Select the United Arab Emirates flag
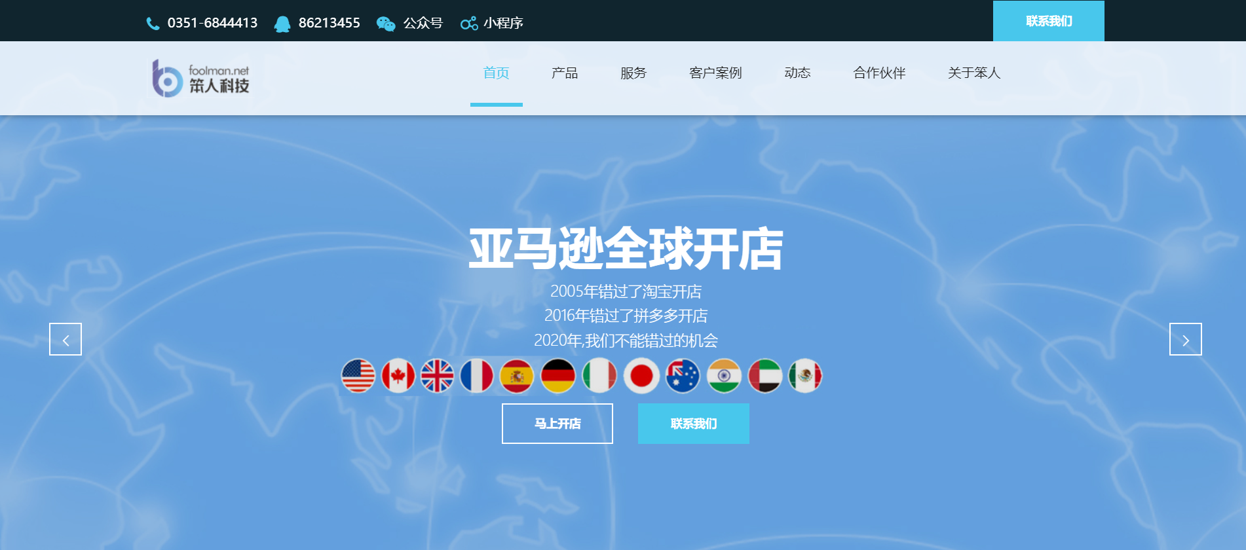This screenshot has height=550, width=1246. click(x=765, y=376)
